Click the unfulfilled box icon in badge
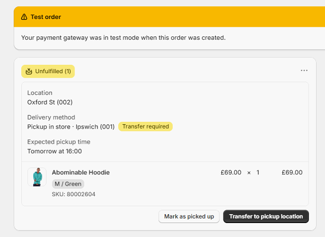Screen dimensions: 325x237 coord(29,72)
